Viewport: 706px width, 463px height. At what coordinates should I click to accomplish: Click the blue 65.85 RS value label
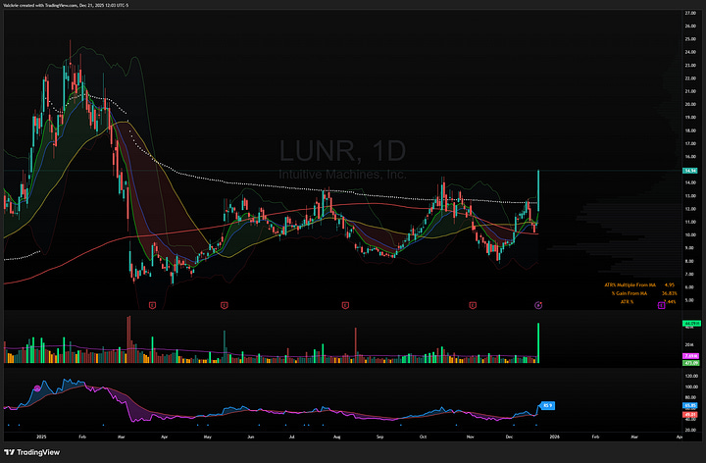[690, 405]
